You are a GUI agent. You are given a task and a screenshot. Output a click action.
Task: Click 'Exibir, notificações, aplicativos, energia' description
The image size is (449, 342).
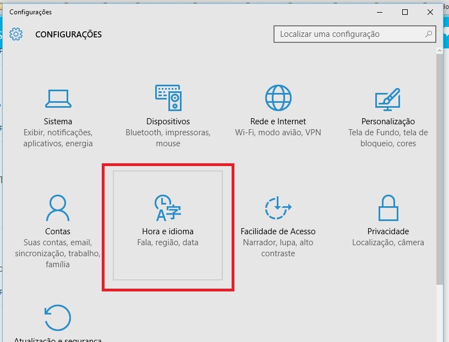[x=58, y=138]
